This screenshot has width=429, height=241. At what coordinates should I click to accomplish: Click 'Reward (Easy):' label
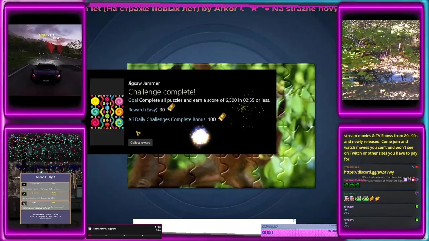point(143,110)
